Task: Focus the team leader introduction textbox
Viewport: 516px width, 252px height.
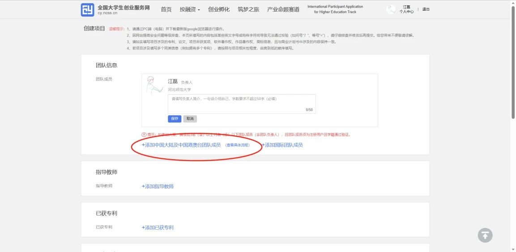Action: click(242, 104)
